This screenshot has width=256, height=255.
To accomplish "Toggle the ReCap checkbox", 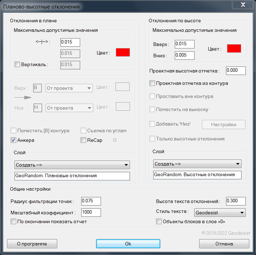I will coord(84,140).
